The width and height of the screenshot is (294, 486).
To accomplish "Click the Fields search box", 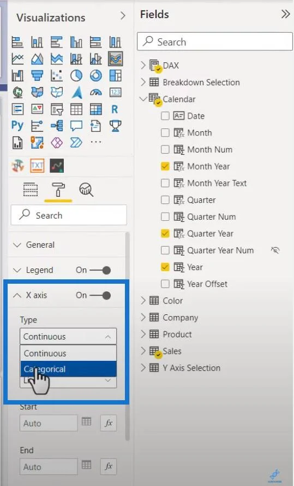I will [214, 42].
